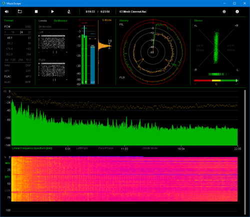The height and width of the screenshot is (217, 250).
Task: Mute audio with the speaker icon
Action: click(x=6, y=11)
